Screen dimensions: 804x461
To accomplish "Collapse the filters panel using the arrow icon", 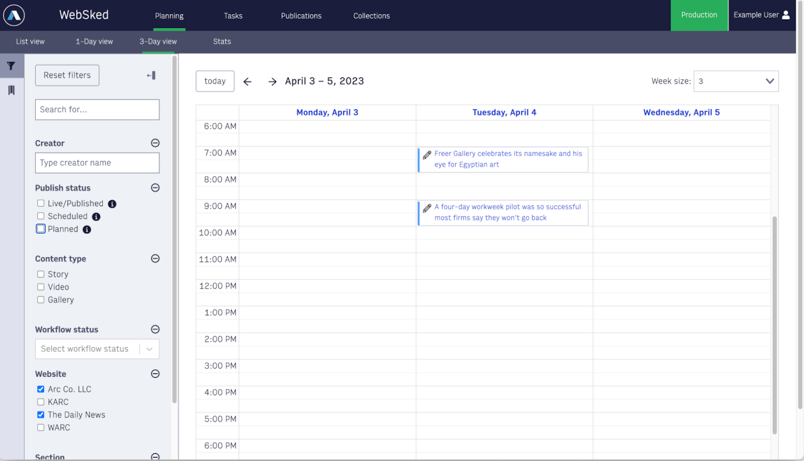I will pos(151,75).
